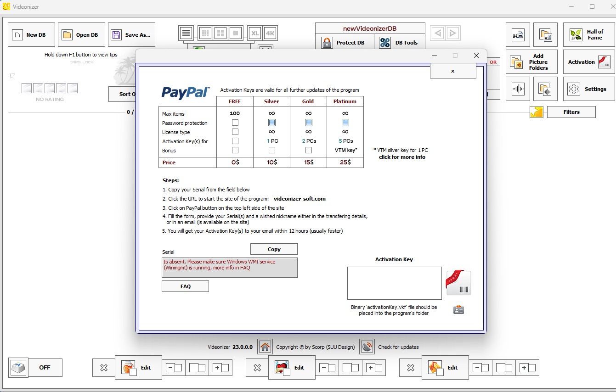Click the 'newVideonizerDB' database title
This screenshot has height=392, width=616.
pos(370,28)
